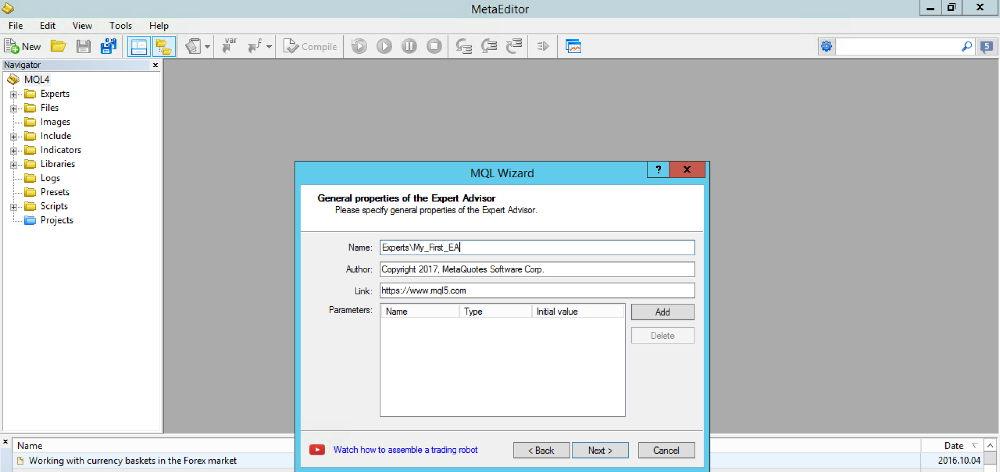The image size is (1000, 472).
Task: Click the wizard Name input field
Action: pos(537,247)
